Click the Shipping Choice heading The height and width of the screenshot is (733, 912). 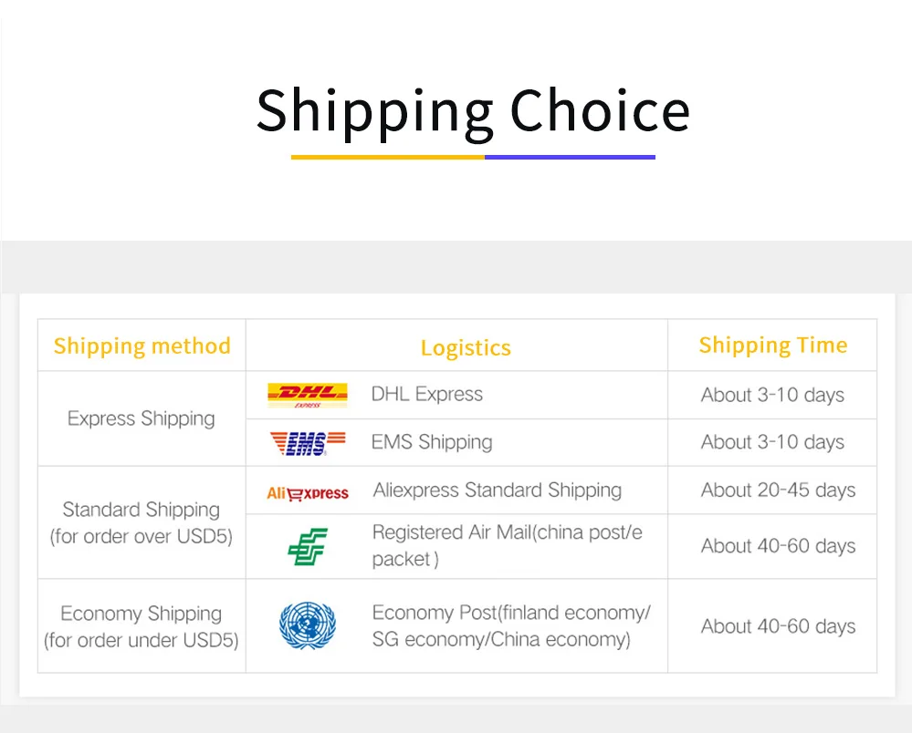pos(473,111)
